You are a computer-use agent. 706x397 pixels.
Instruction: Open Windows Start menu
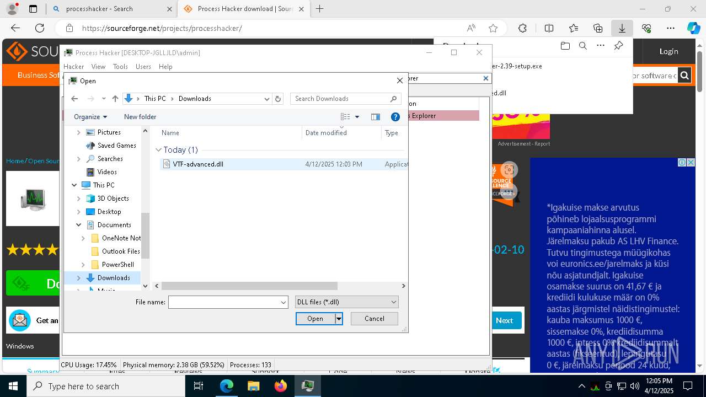pos(13,386)
